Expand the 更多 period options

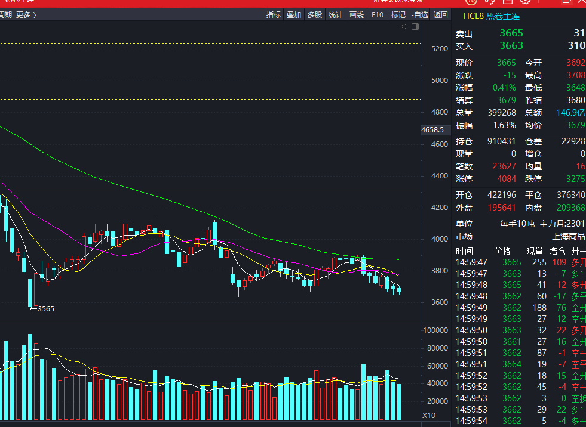[x=26, y=15]
